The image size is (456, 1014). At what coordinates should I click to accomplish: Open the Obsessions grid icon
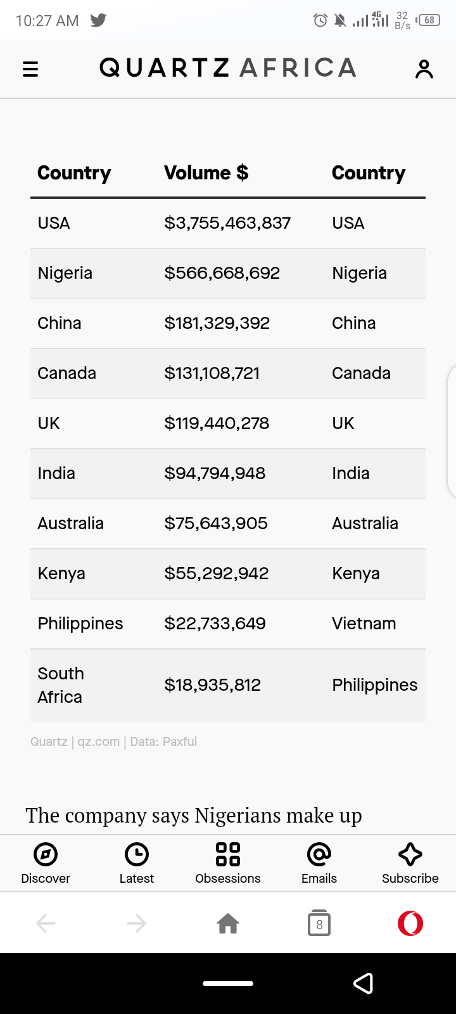(228, 854)
